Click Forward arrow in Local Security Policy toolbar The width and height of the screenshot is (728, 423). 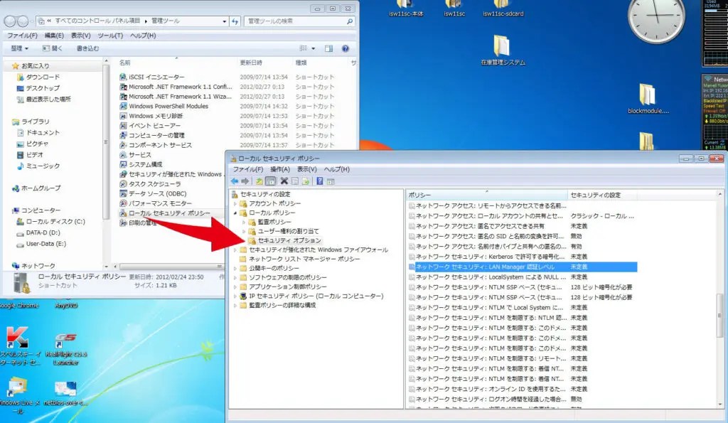pos(245,181)
